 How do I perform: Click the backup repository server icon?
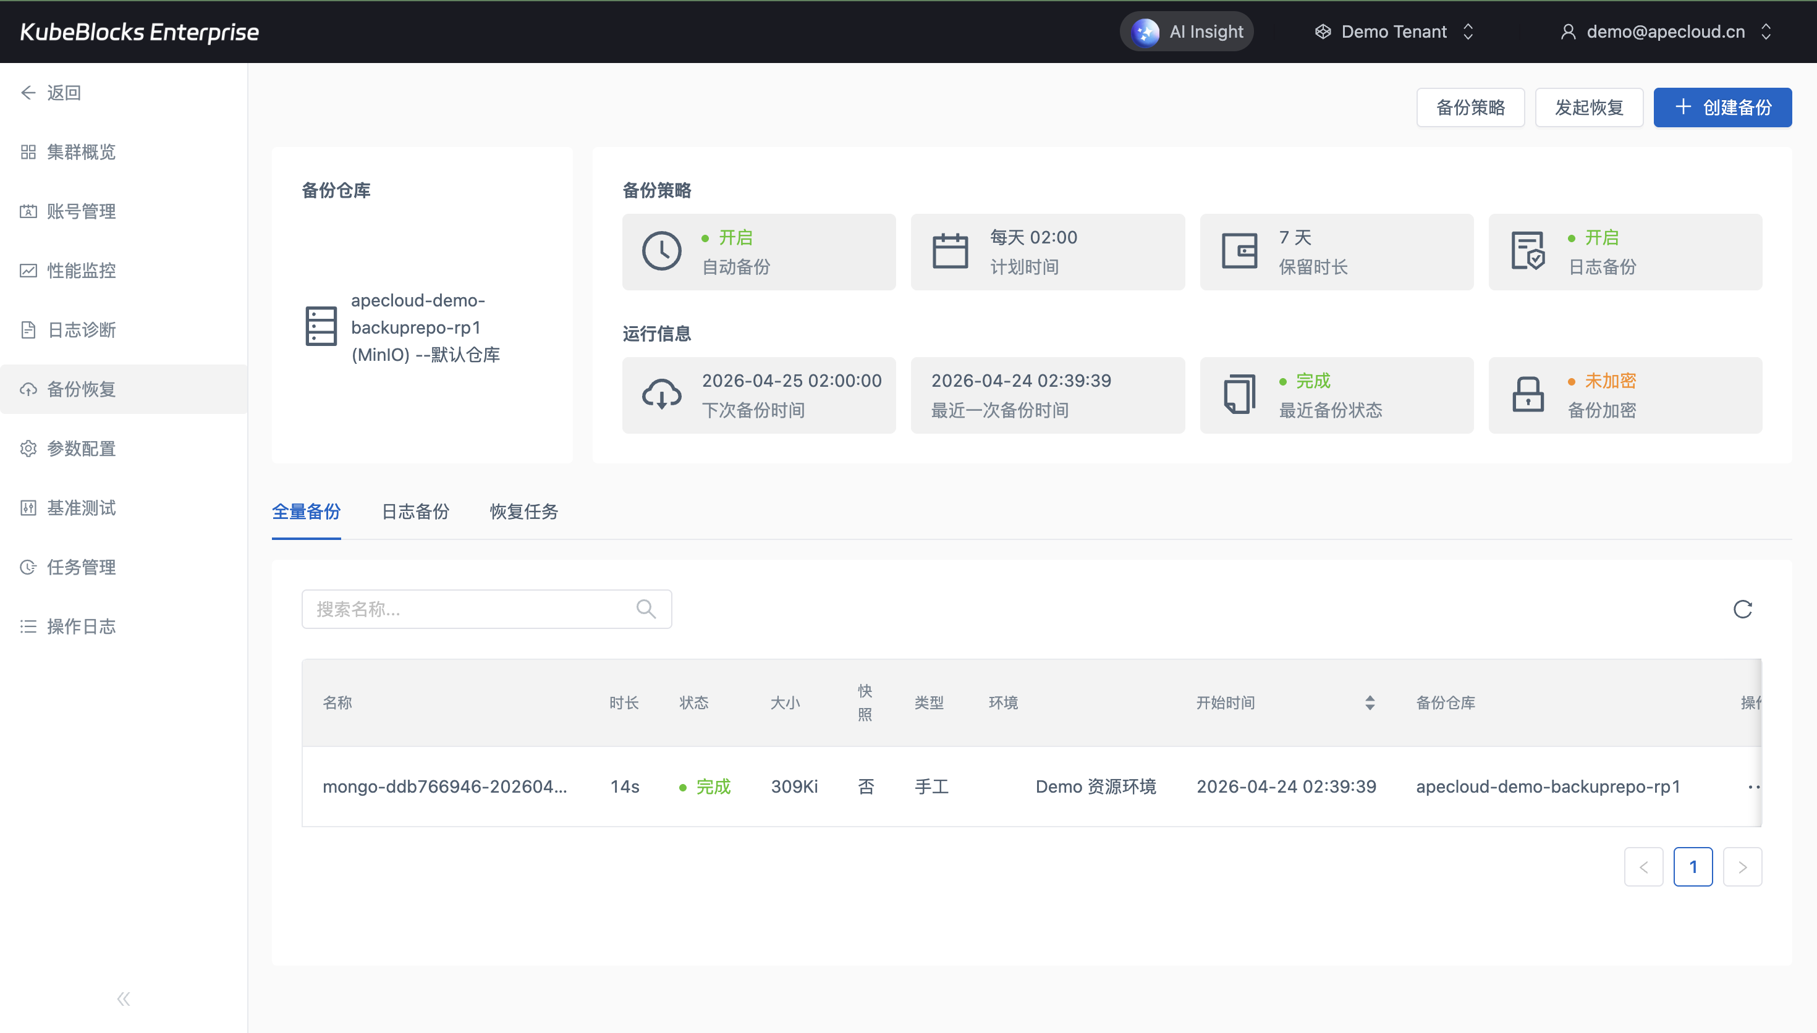[321, 326]
